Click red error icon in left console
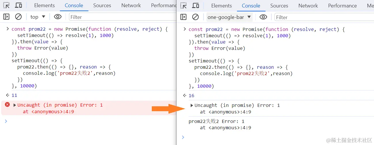374x145 pixels. 7,105
